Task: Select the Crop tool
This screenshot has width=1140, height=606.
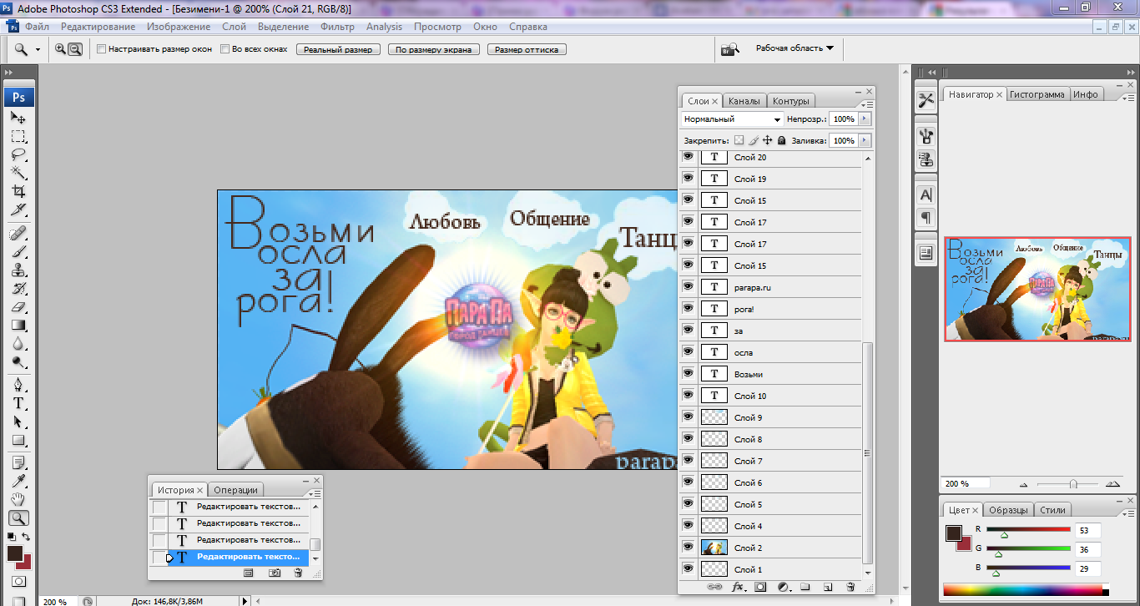Action: pyautogui.click(x=18, y=191)
